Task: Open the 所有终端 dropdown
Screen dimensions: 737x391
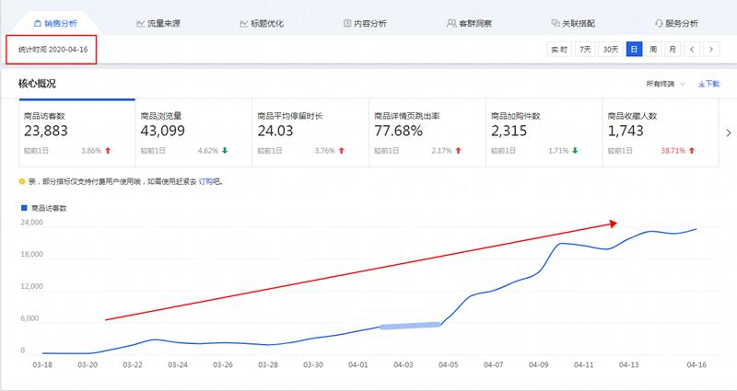Action: 665,84
